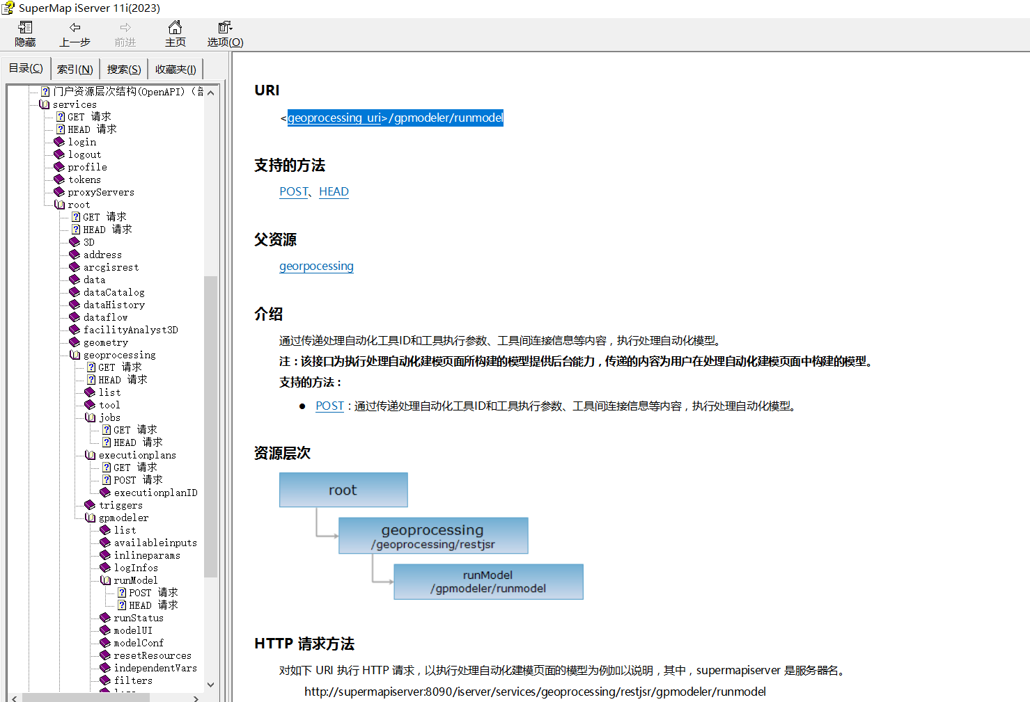Image resolution: width=1030 pixels, height=702 pixels.
Task: Click the book icon beside runStatus
Action: [x=106, y=618]
